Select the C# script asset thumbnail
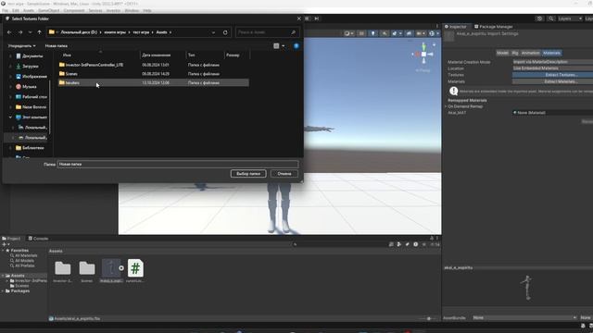 pos(135,268)
